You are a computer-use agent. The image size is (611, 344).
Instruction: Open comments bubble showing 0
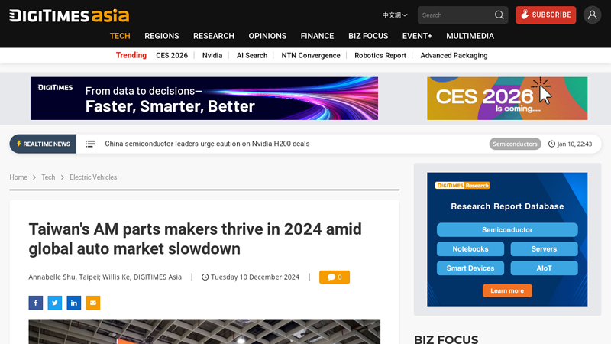click(335, 277)
